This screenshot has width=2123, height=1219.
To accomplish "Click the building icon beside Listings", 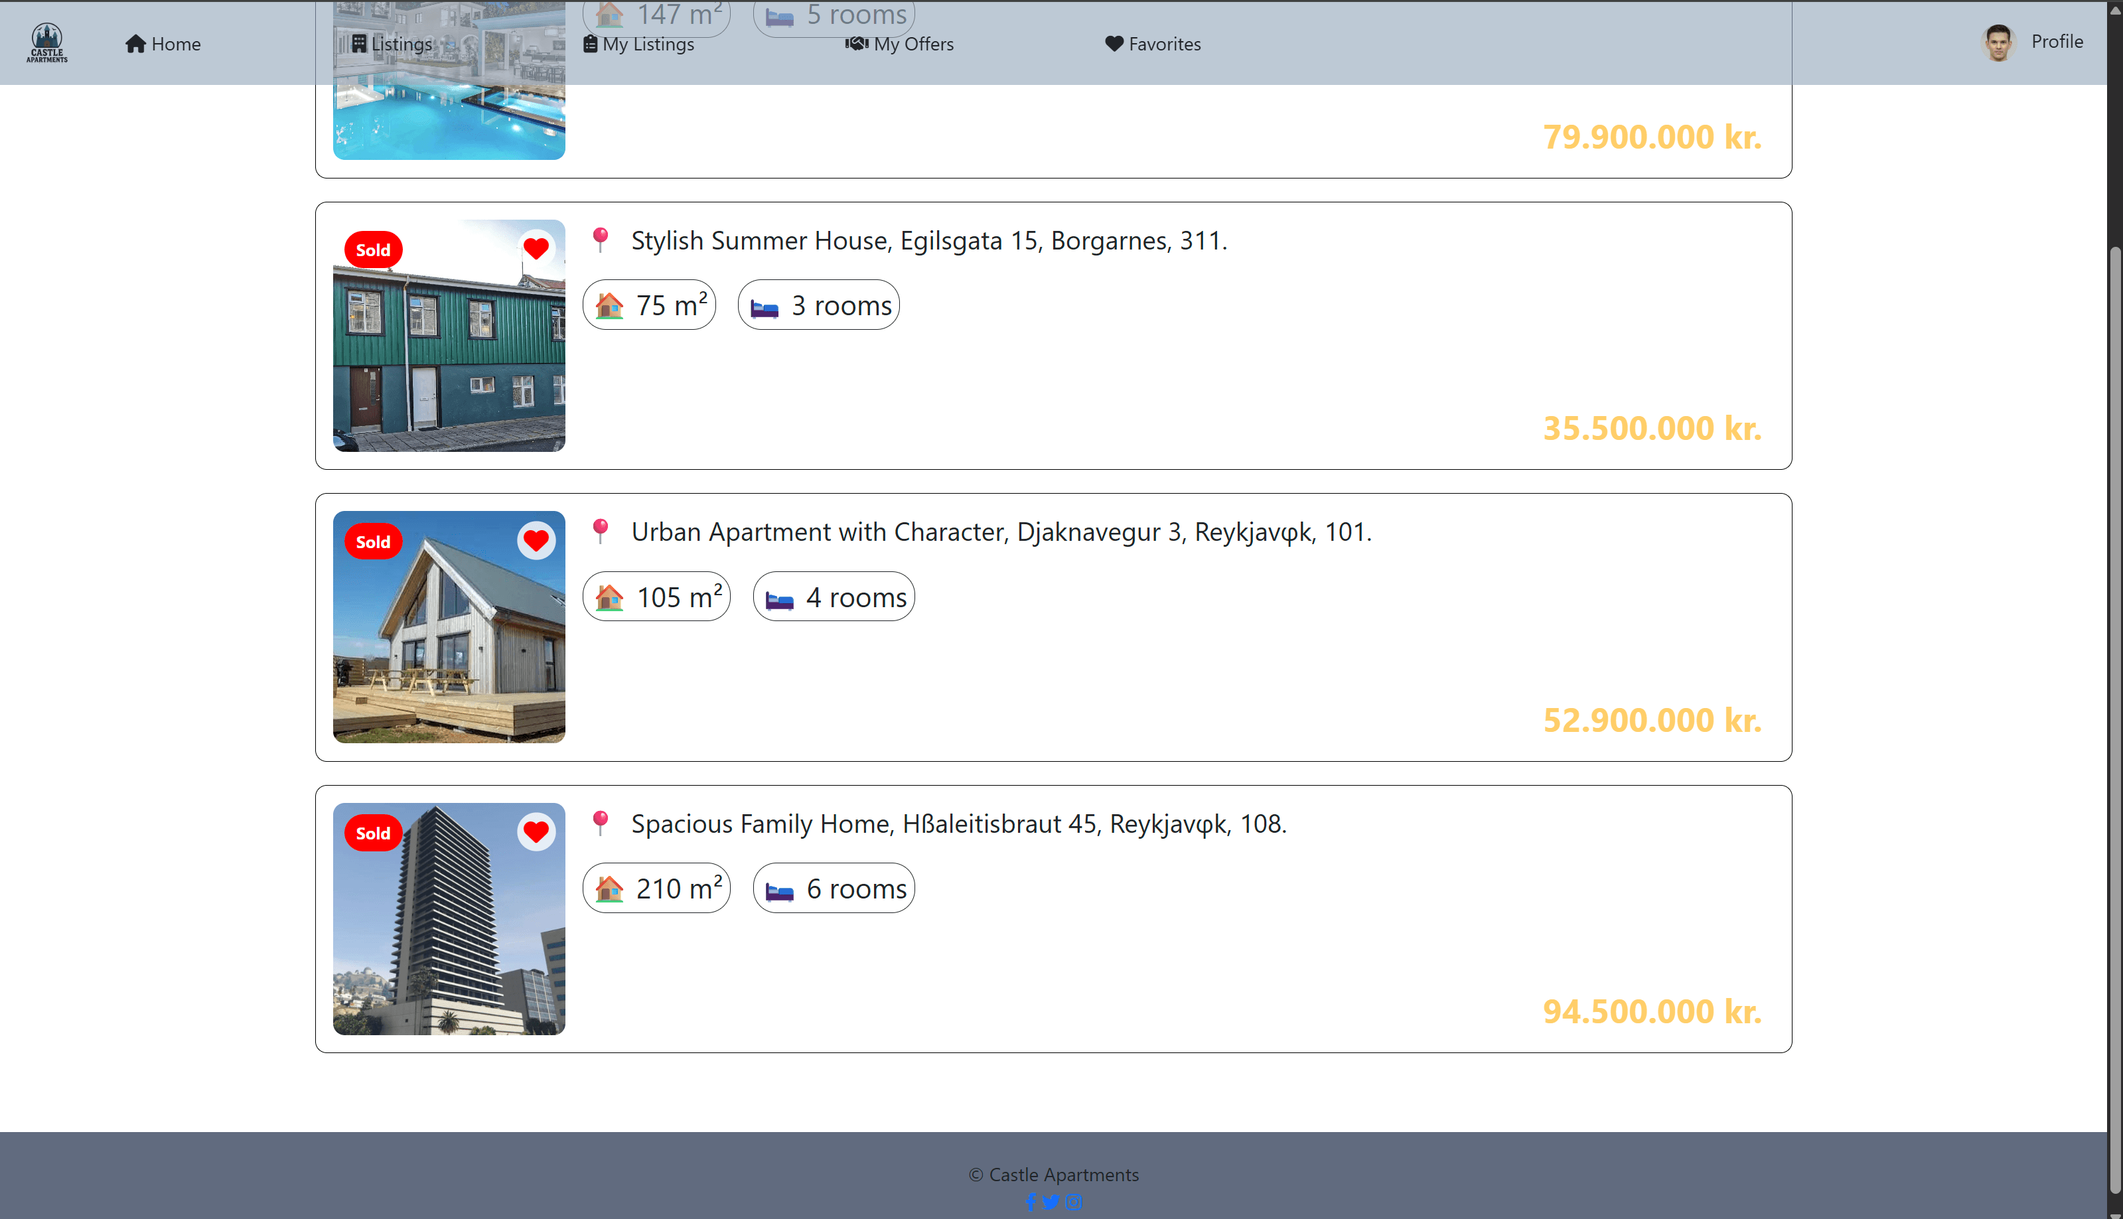I will (359, 44).
